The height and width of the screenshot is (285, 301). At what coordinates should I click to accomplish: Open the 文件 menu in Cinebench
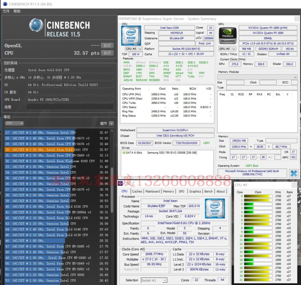6,11
